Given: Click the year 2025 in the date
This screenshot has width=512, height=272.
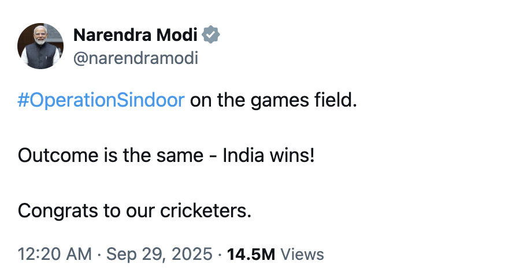Looking at the screenshot, I should coord(195,254).
